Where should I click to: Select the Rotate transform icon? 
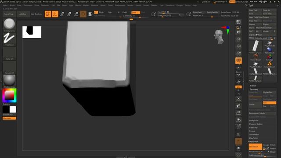[x=76, y=14]
